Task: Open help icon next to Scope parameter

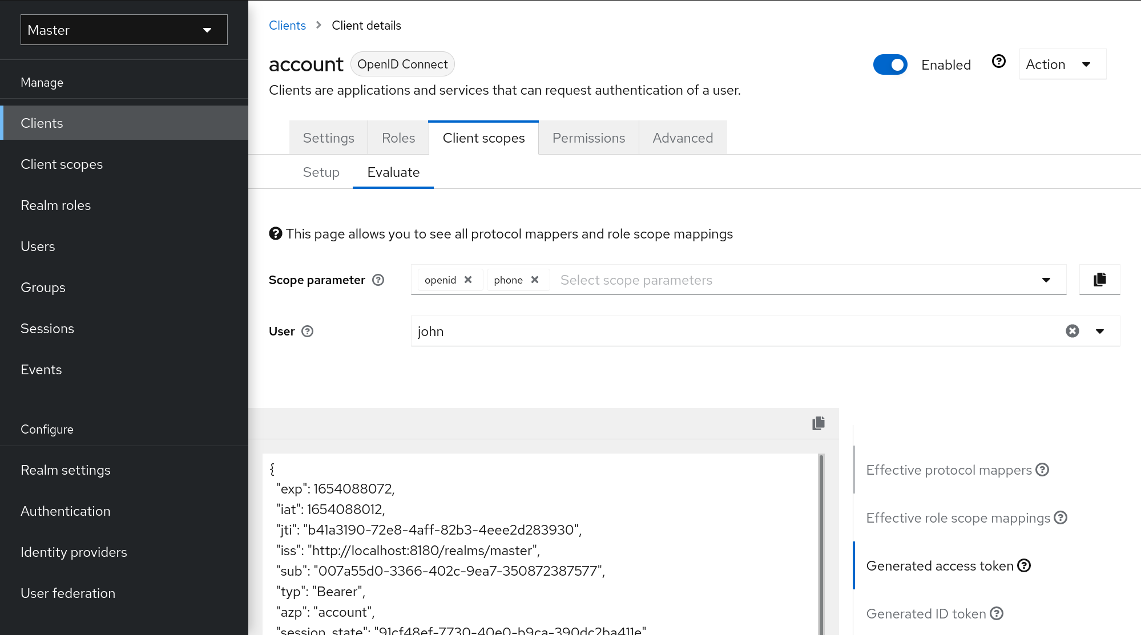Action: [x=378, y=280]
